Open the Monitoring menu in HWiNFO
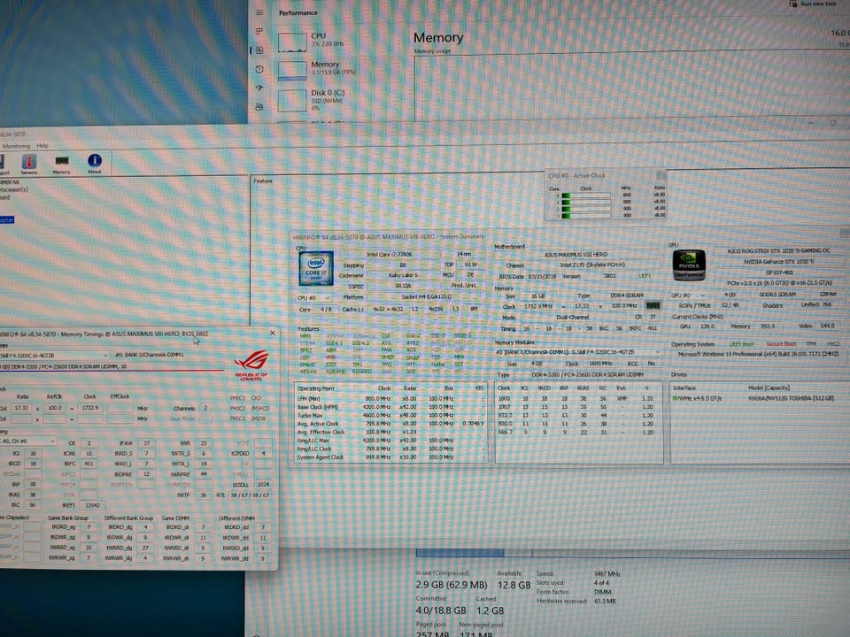 (16, 146)
